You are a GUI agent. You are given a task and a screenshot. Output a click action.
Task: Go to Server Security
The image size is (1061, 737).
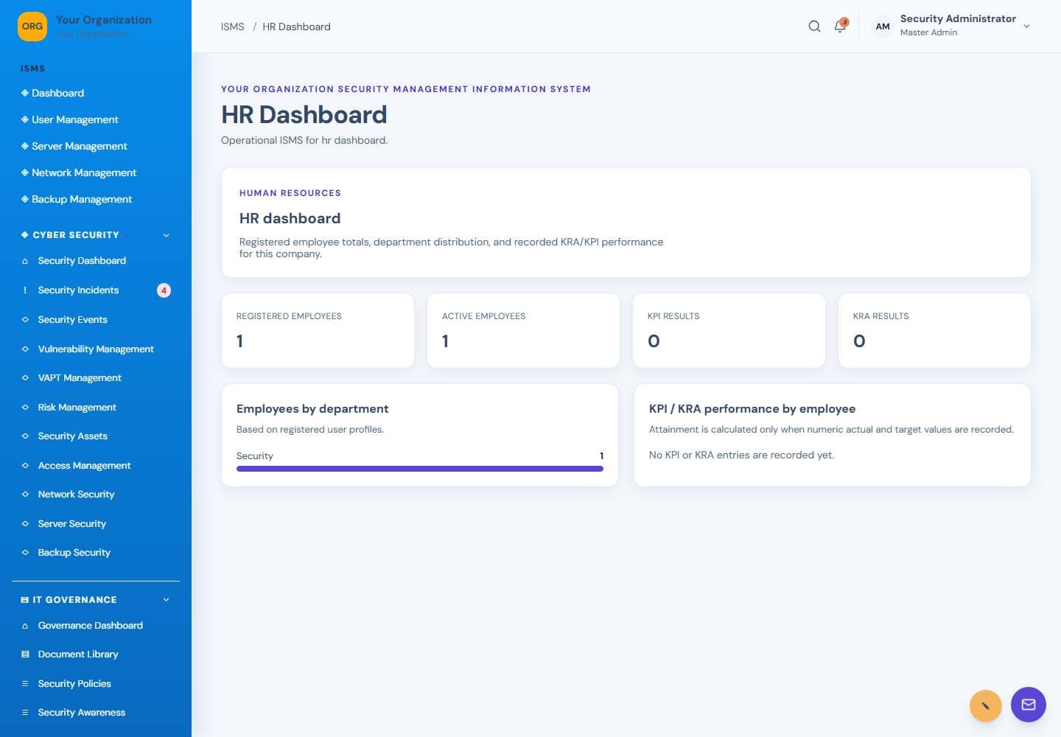point(96,524)
